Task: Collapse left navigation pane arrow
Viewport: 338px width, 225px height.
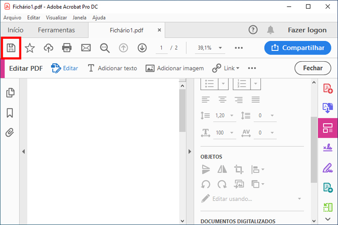Action: click(23, 152)
